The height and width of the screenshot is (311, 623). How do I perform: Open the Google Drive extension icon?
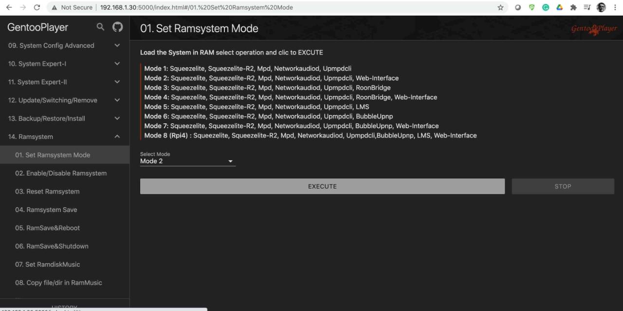tap(560, 7)
